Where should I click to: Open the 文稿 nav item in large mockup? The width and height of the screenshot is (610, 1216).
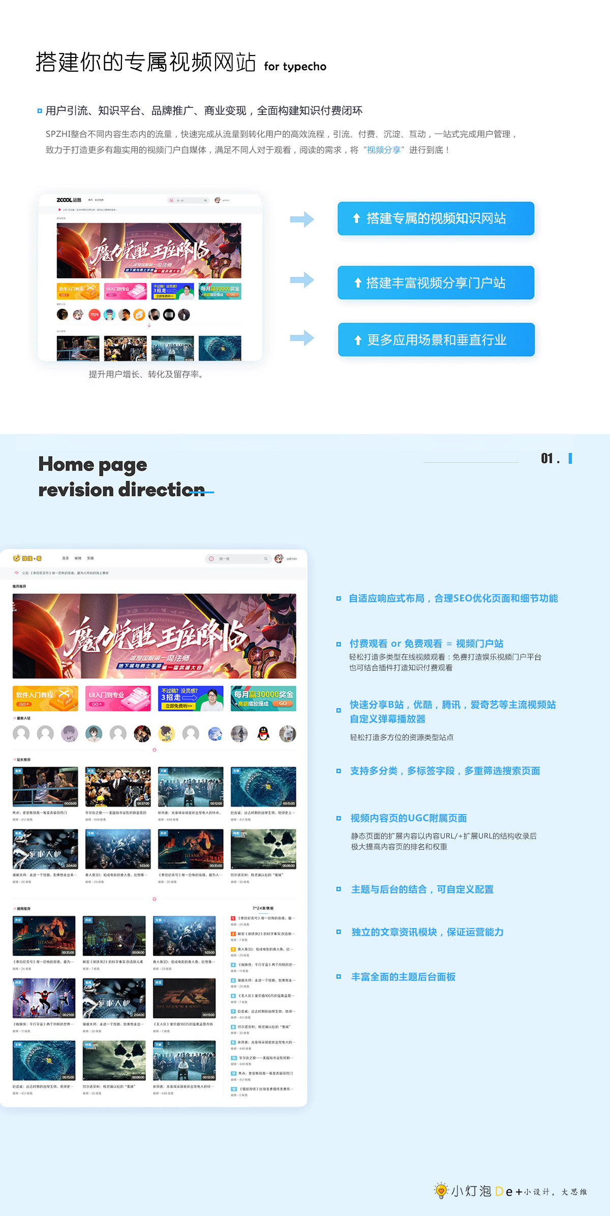(90, 558)
